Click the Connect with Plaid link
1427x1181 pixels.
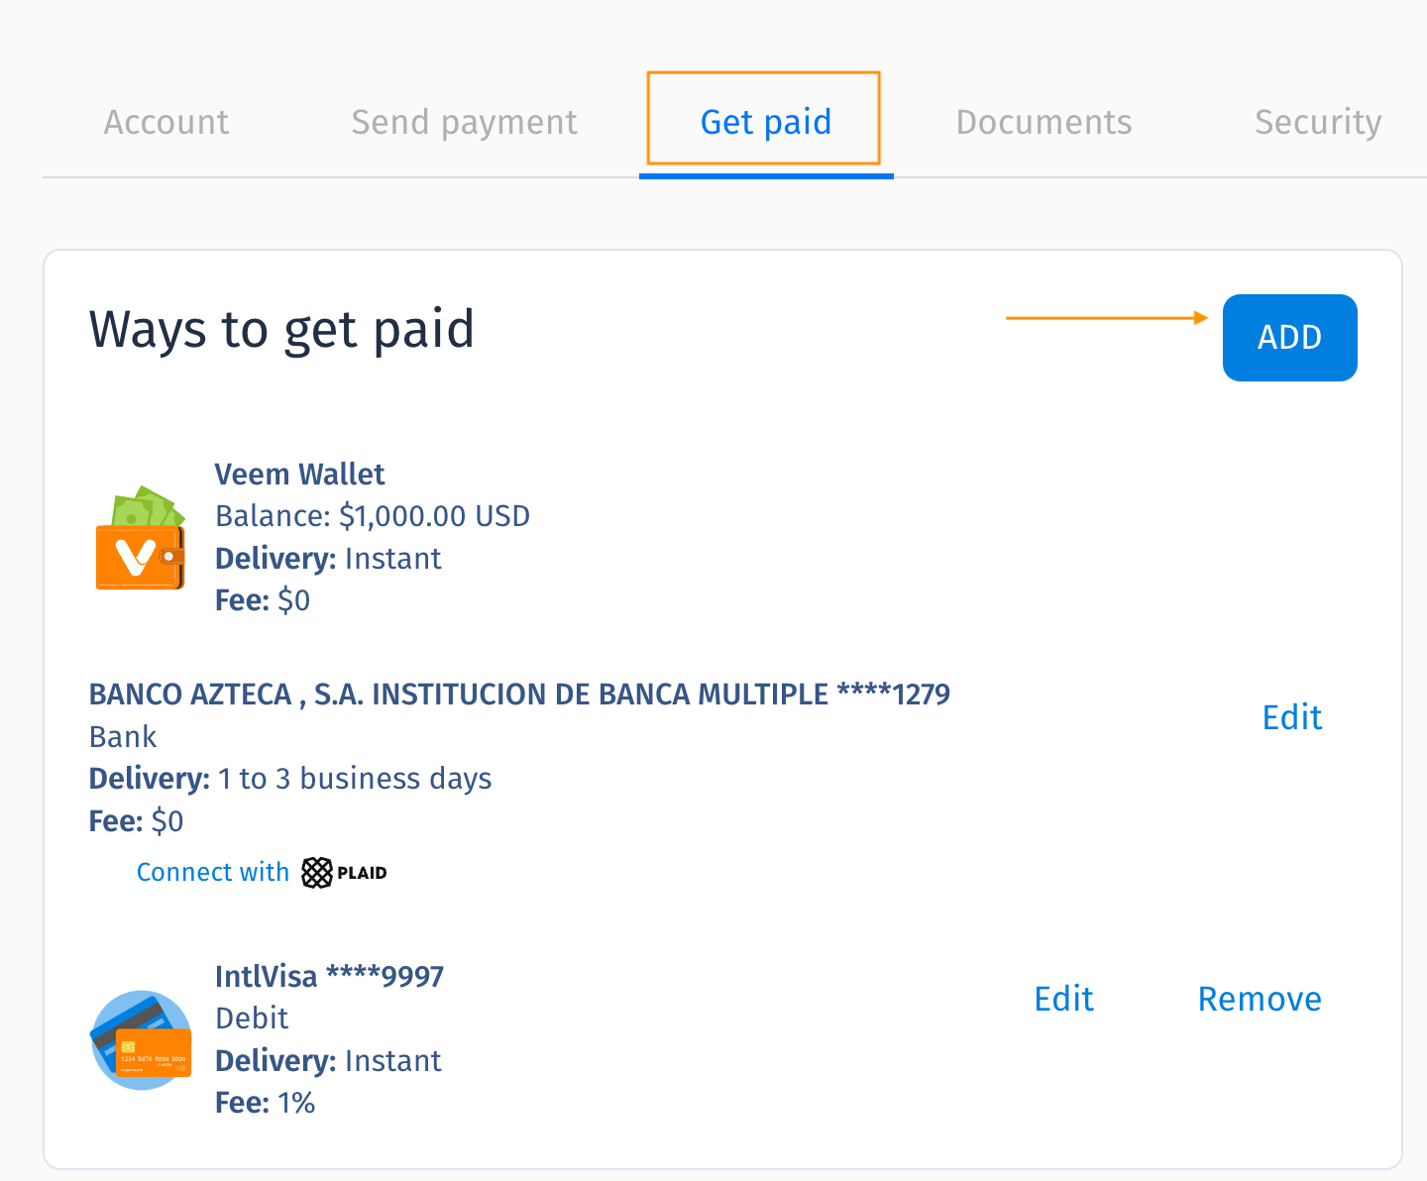tap(262, 873)
